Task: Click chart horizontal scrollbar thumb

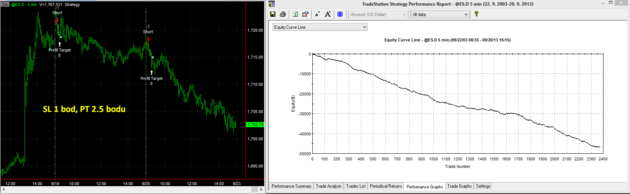Action: pos(254,190)
